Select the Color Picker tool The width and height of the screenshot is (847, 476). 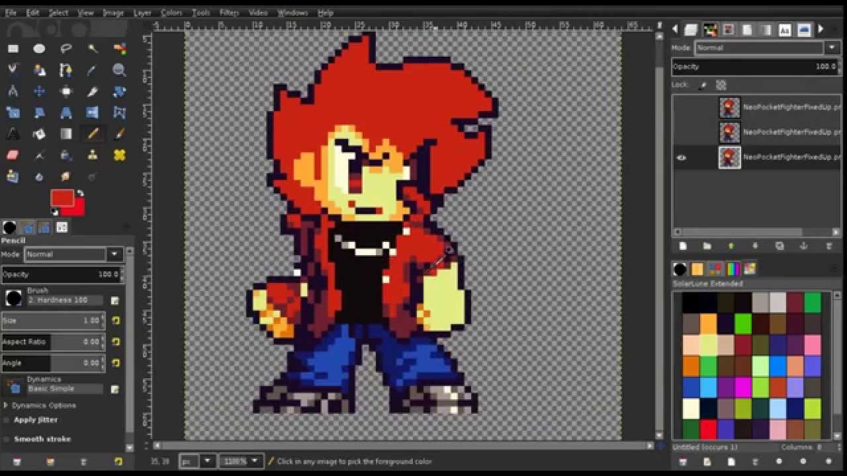[x=93, y=70]
